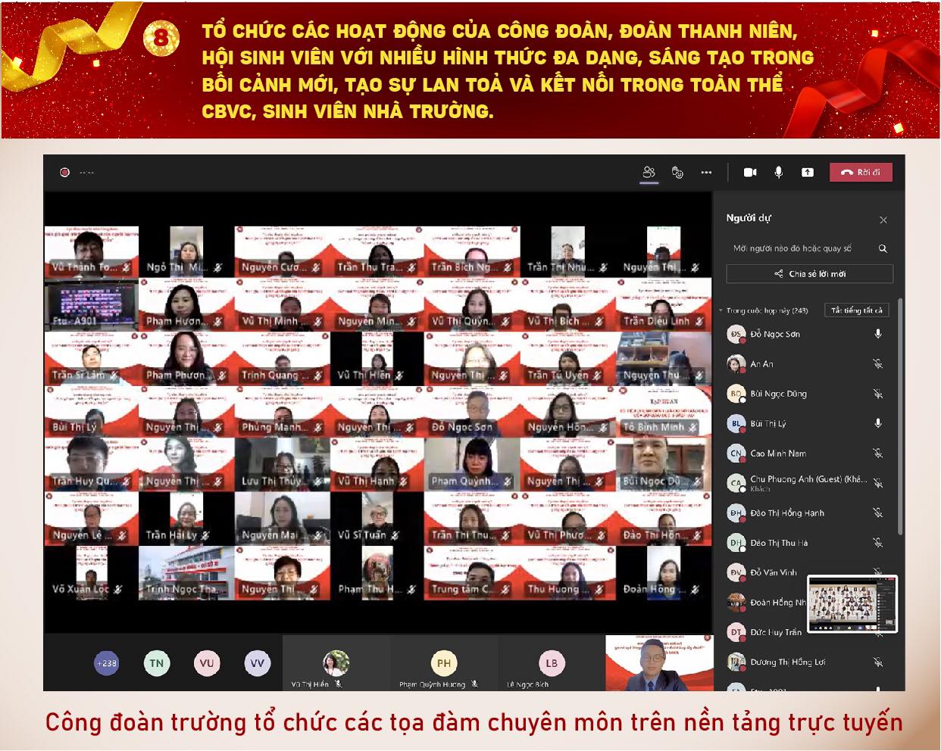
Task: Close the Người dự panel
Action: pyautogui.click(x=883, y=220)
